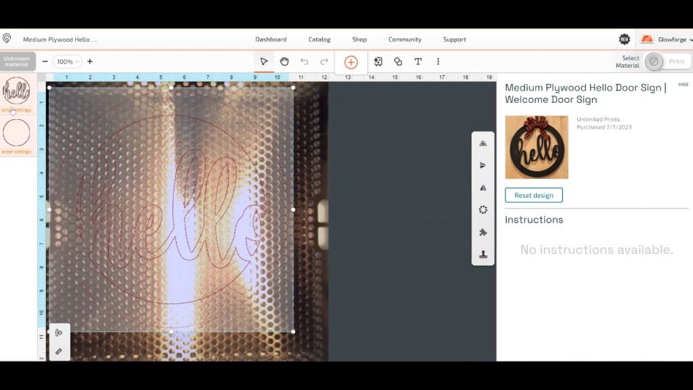Select the arrow pointer tool

click(264, 62)
